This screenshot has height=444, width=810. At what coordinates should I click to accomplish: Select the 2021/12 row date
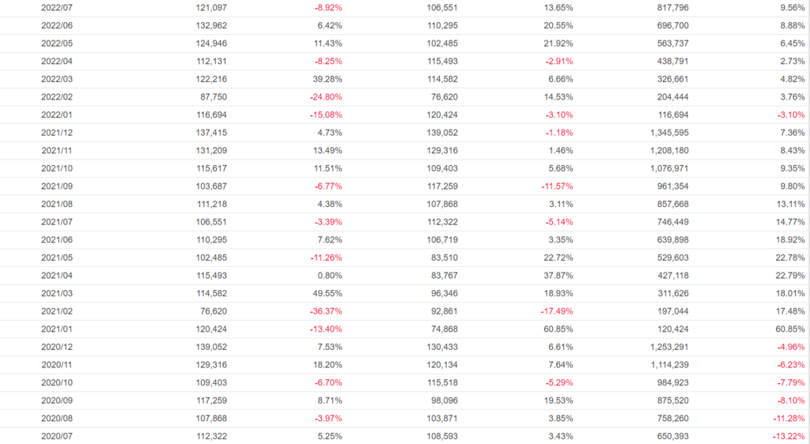(x=57, y=133)
